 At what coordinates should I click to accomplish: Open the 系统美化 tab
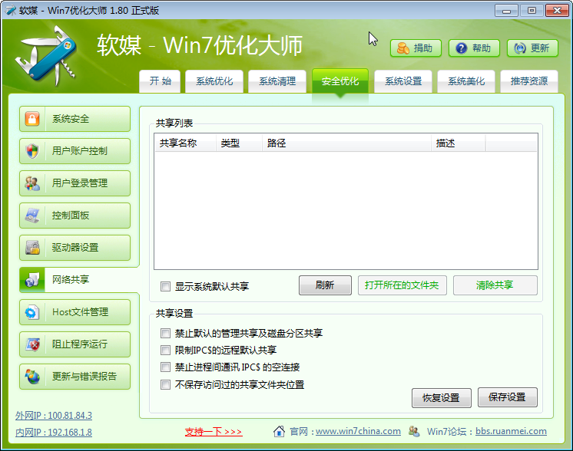pyautogui.click(x=466, y=81)
